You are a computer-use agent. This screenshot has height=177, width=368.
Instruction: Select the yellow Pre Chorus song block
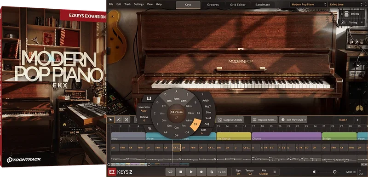tap(234, 136)
